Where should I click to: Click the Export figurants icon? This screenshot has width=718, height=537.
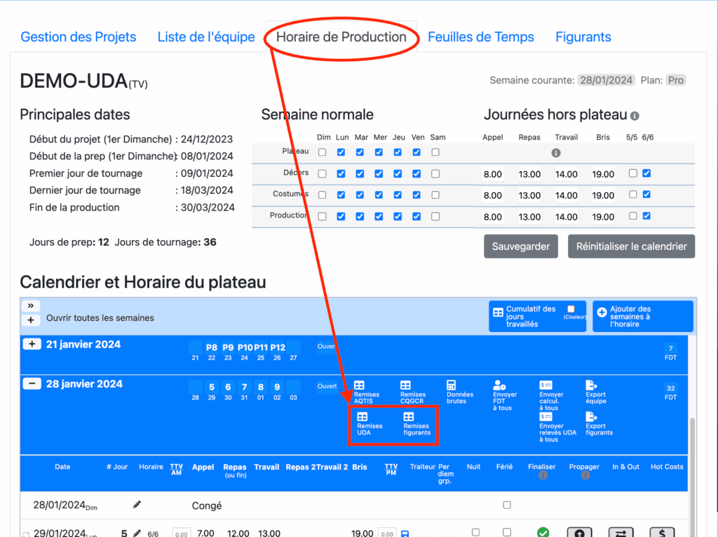pyautogui.click(x=591, y=417)
